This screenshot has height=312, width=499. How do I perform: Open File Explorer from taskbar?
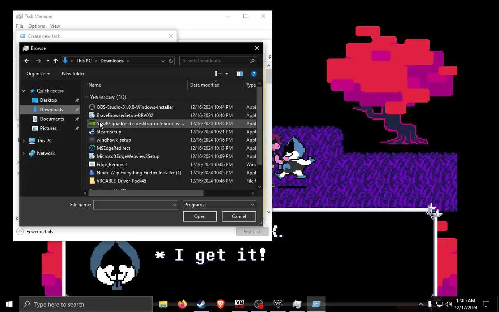(x=163, y=304)
